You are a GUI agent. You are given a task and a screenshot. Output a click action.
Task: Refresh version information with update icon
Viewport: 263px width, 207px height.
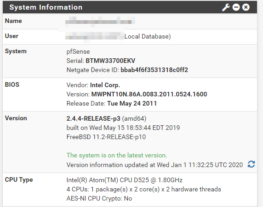click(x=251, y=164)
